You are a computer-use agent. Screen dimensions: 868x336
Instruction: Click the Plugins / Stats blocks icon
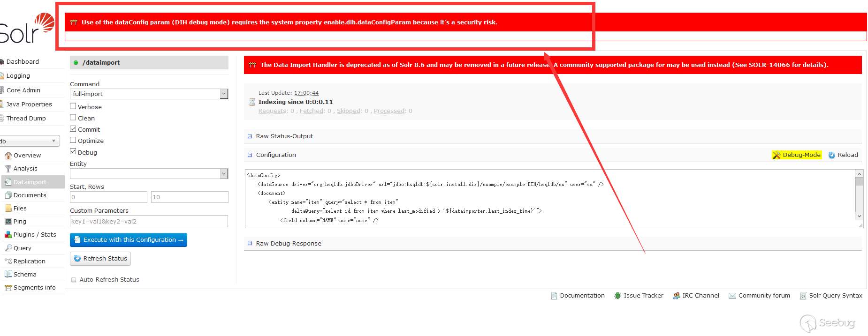click(x=8, y=235)
